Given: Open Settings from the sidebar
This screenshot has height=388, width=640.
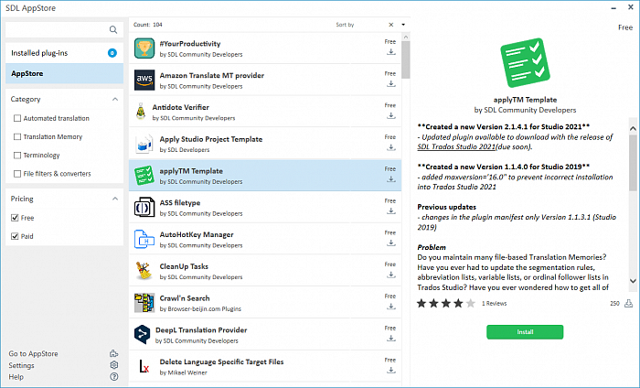Looking at the screenshot, I should point(22,365).
